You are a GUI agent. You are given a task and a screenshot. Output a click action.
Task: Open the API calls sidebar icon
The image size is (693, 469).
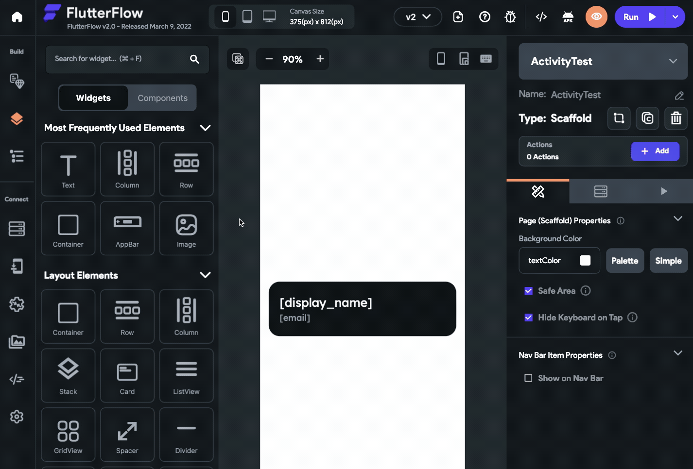click(x=17, y=266)
